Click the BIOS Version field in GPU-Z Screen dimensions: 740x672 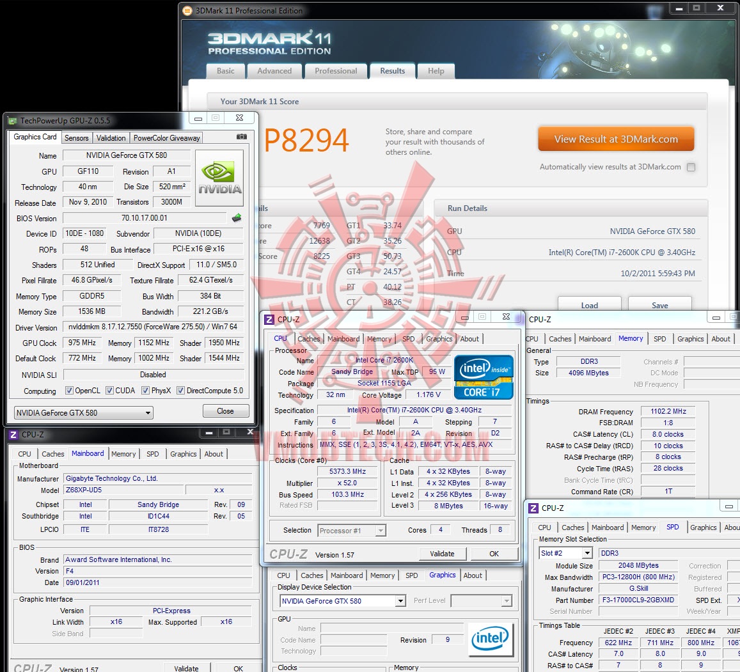coord(145,218)
